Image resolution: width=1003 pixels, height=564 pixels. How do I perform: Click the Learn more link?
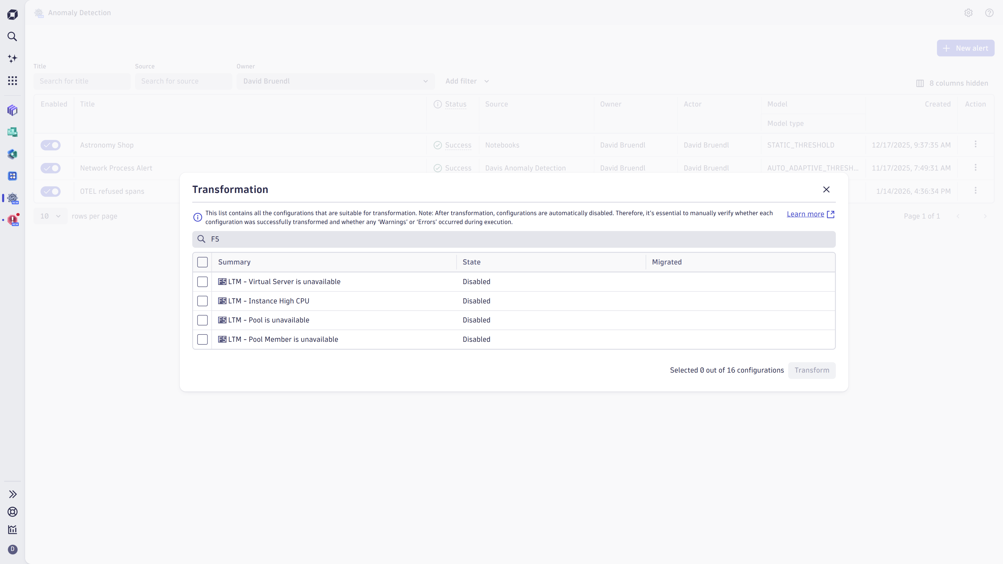[x=805, y=214]
